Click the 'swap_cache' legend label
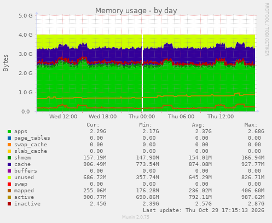 (x=31, y=145)
